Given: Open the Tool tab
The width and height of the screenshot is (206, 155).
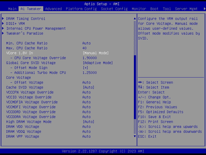Looking at the screenshot, I should (167, 9).
